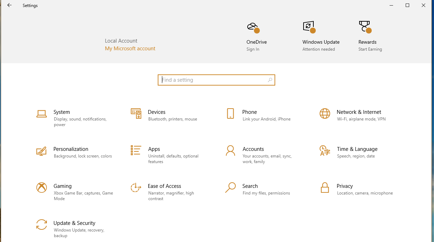Click the OneDrive label
The height and width of the screenshot is (242, 434).
pos(257,42)
